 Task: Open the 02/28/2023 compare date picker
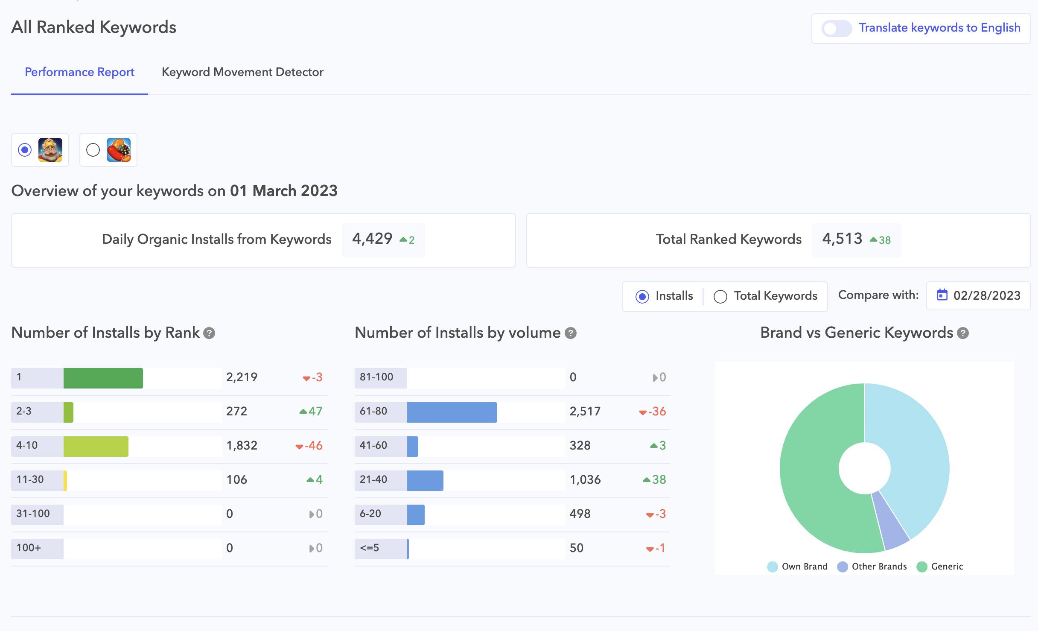click(x=986, y=295)
